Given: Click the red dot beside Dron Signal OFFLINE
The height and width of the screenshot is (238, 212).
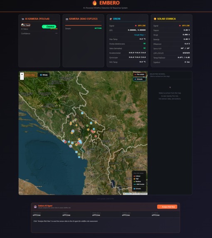Looking at the screenshot, I should point(136,26).
